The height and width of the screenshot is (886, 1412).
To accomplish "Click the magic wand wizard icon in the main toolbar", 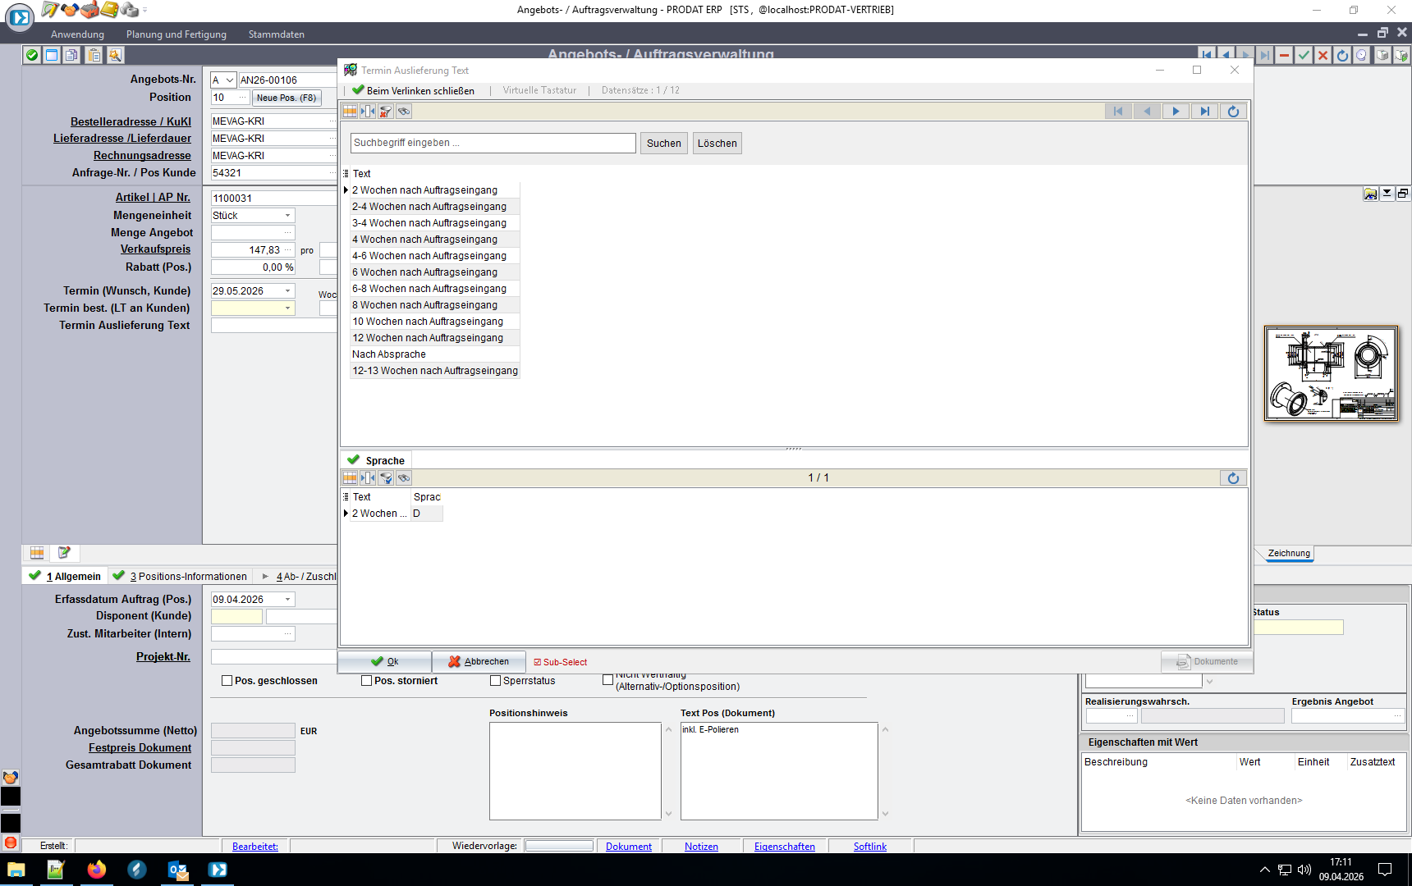I will click(115, 55).
